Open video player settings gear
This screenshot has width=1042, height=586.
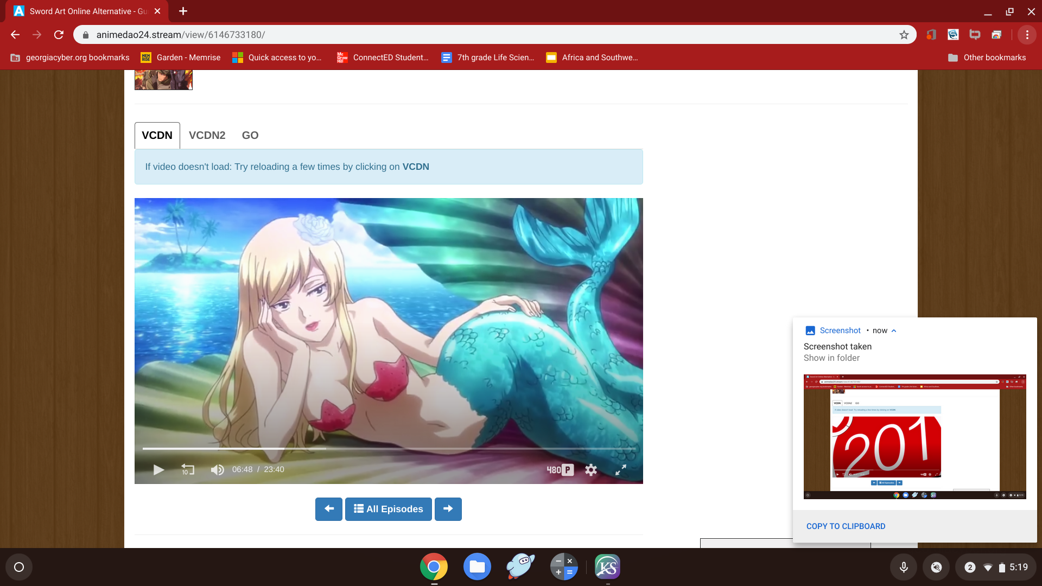(591, 470)
